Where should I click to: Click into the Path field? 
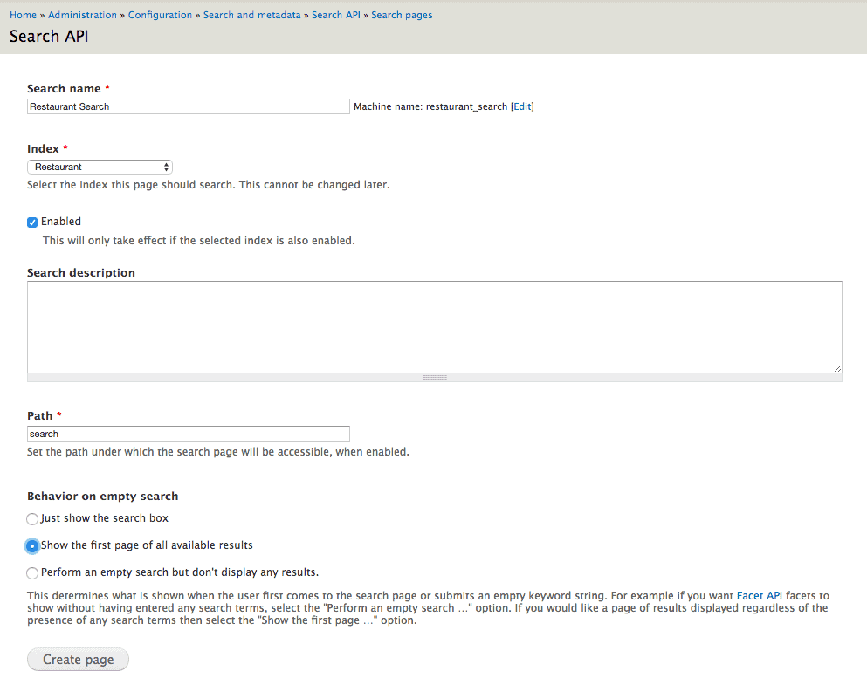tap(188, 434)
